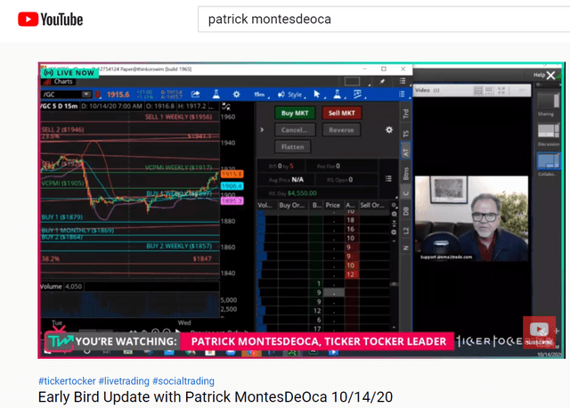Open the Style menu
The image size is (570, 408).
click(291, 94)
